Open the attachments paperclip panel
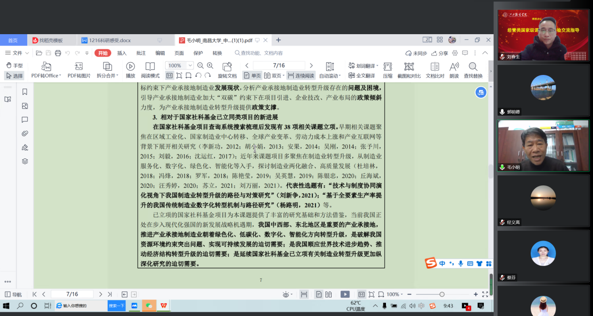 pos(25,133)
